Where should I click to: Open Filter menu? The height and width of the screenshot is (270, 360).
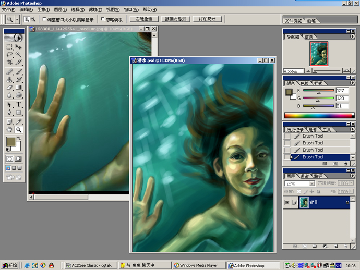coord(95,9)
